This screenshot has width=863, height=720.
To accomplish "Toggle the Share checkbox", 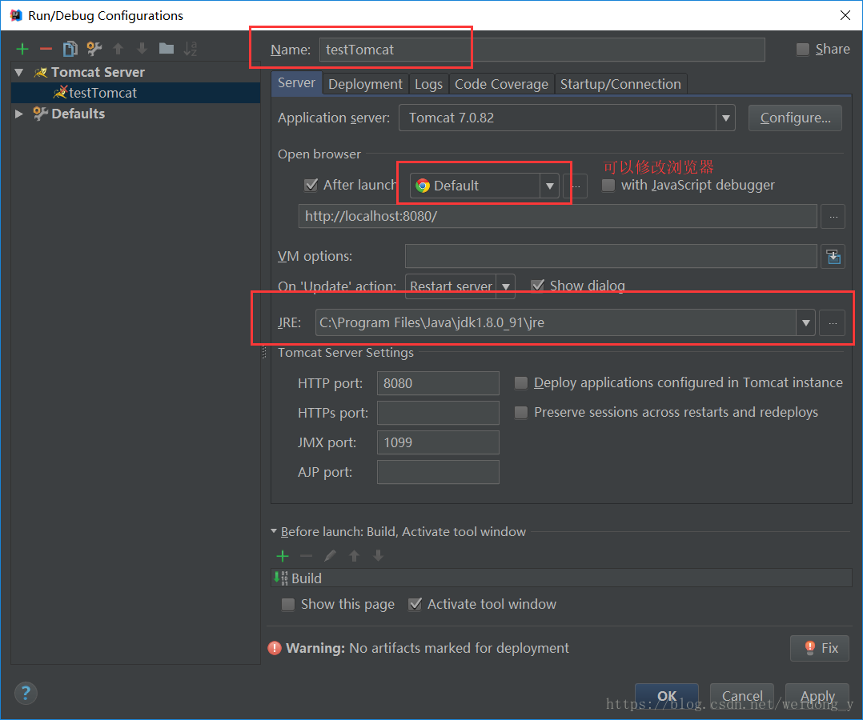I will [x=803, y=50].
